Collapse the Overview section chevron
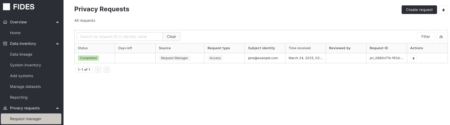 point(57,22)
